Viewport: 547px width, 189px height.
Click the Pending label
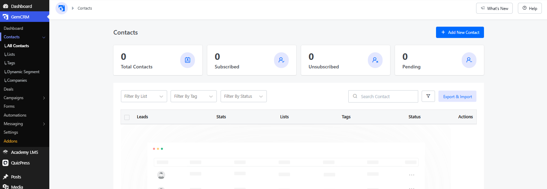[411, 67]
